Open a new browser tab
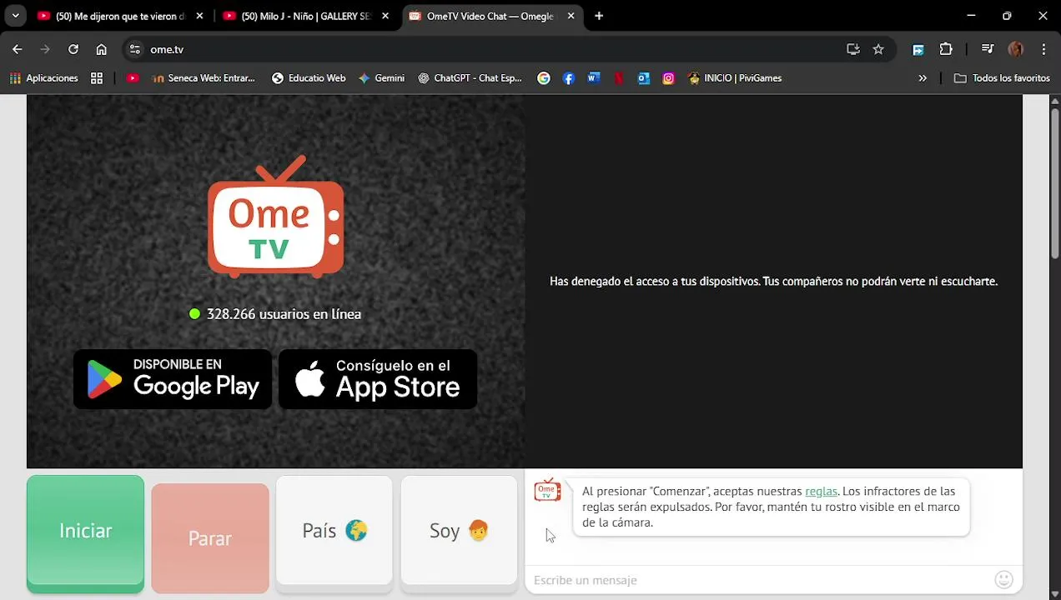Screen dimensions: 1061x600 point(599,16)
